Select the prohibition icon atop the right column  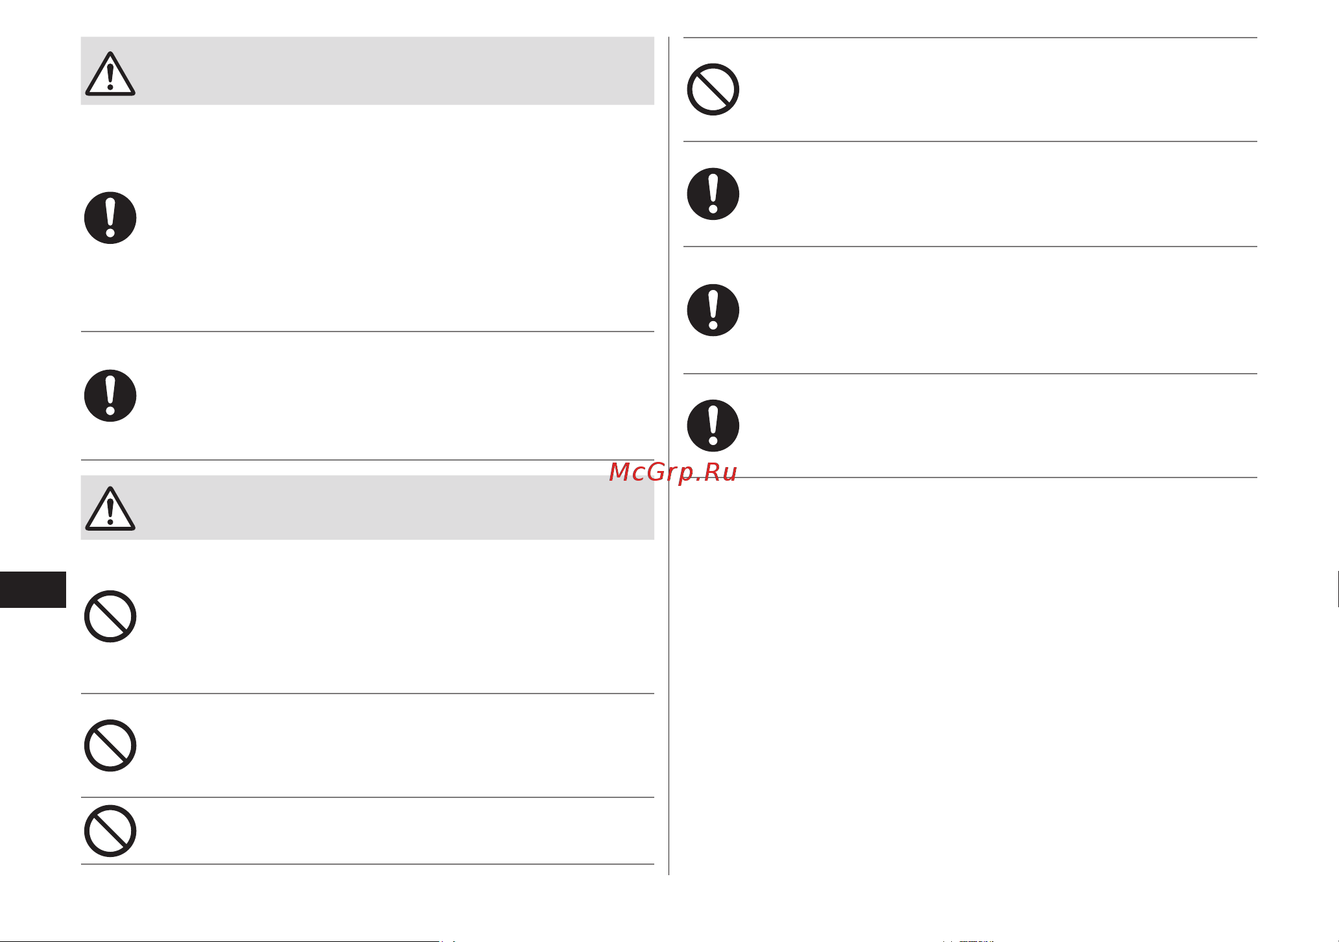pyautogui.click(x=713, y=90)
